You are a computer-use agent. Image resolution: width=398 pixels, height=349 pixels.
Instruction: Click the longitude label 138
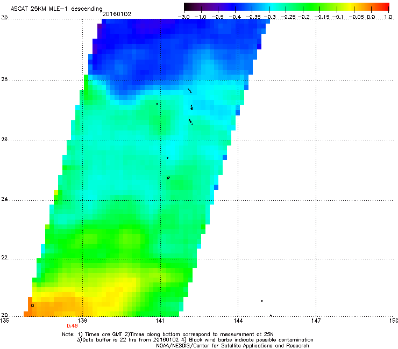pos(82,321)
